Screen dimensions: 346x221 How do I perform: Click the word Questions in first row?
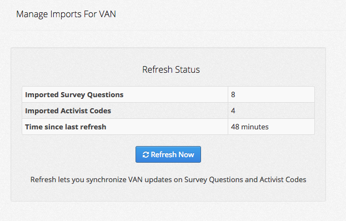click(x=106, y=94)
